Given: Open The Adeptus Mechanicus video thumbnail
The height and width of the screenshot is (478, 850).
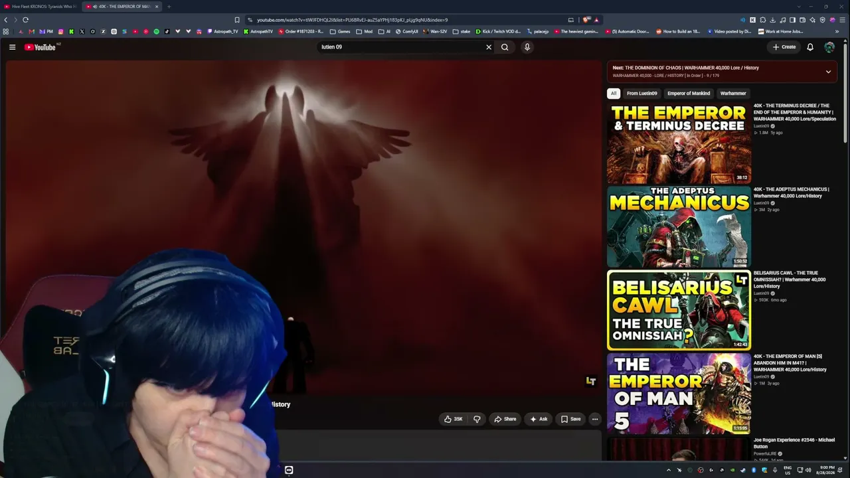Looking at the screenshot, I should pyautogui.click(x=679, y=226).
